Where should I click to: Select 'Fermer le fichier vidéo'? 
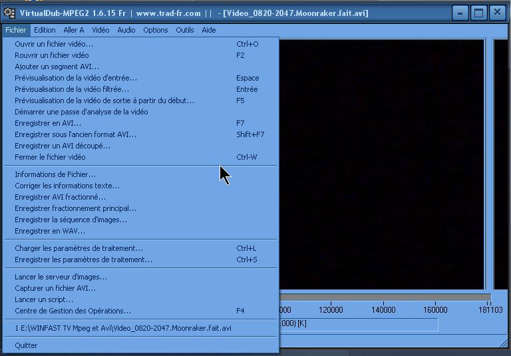pyautogui.click(x=50, y=157)
